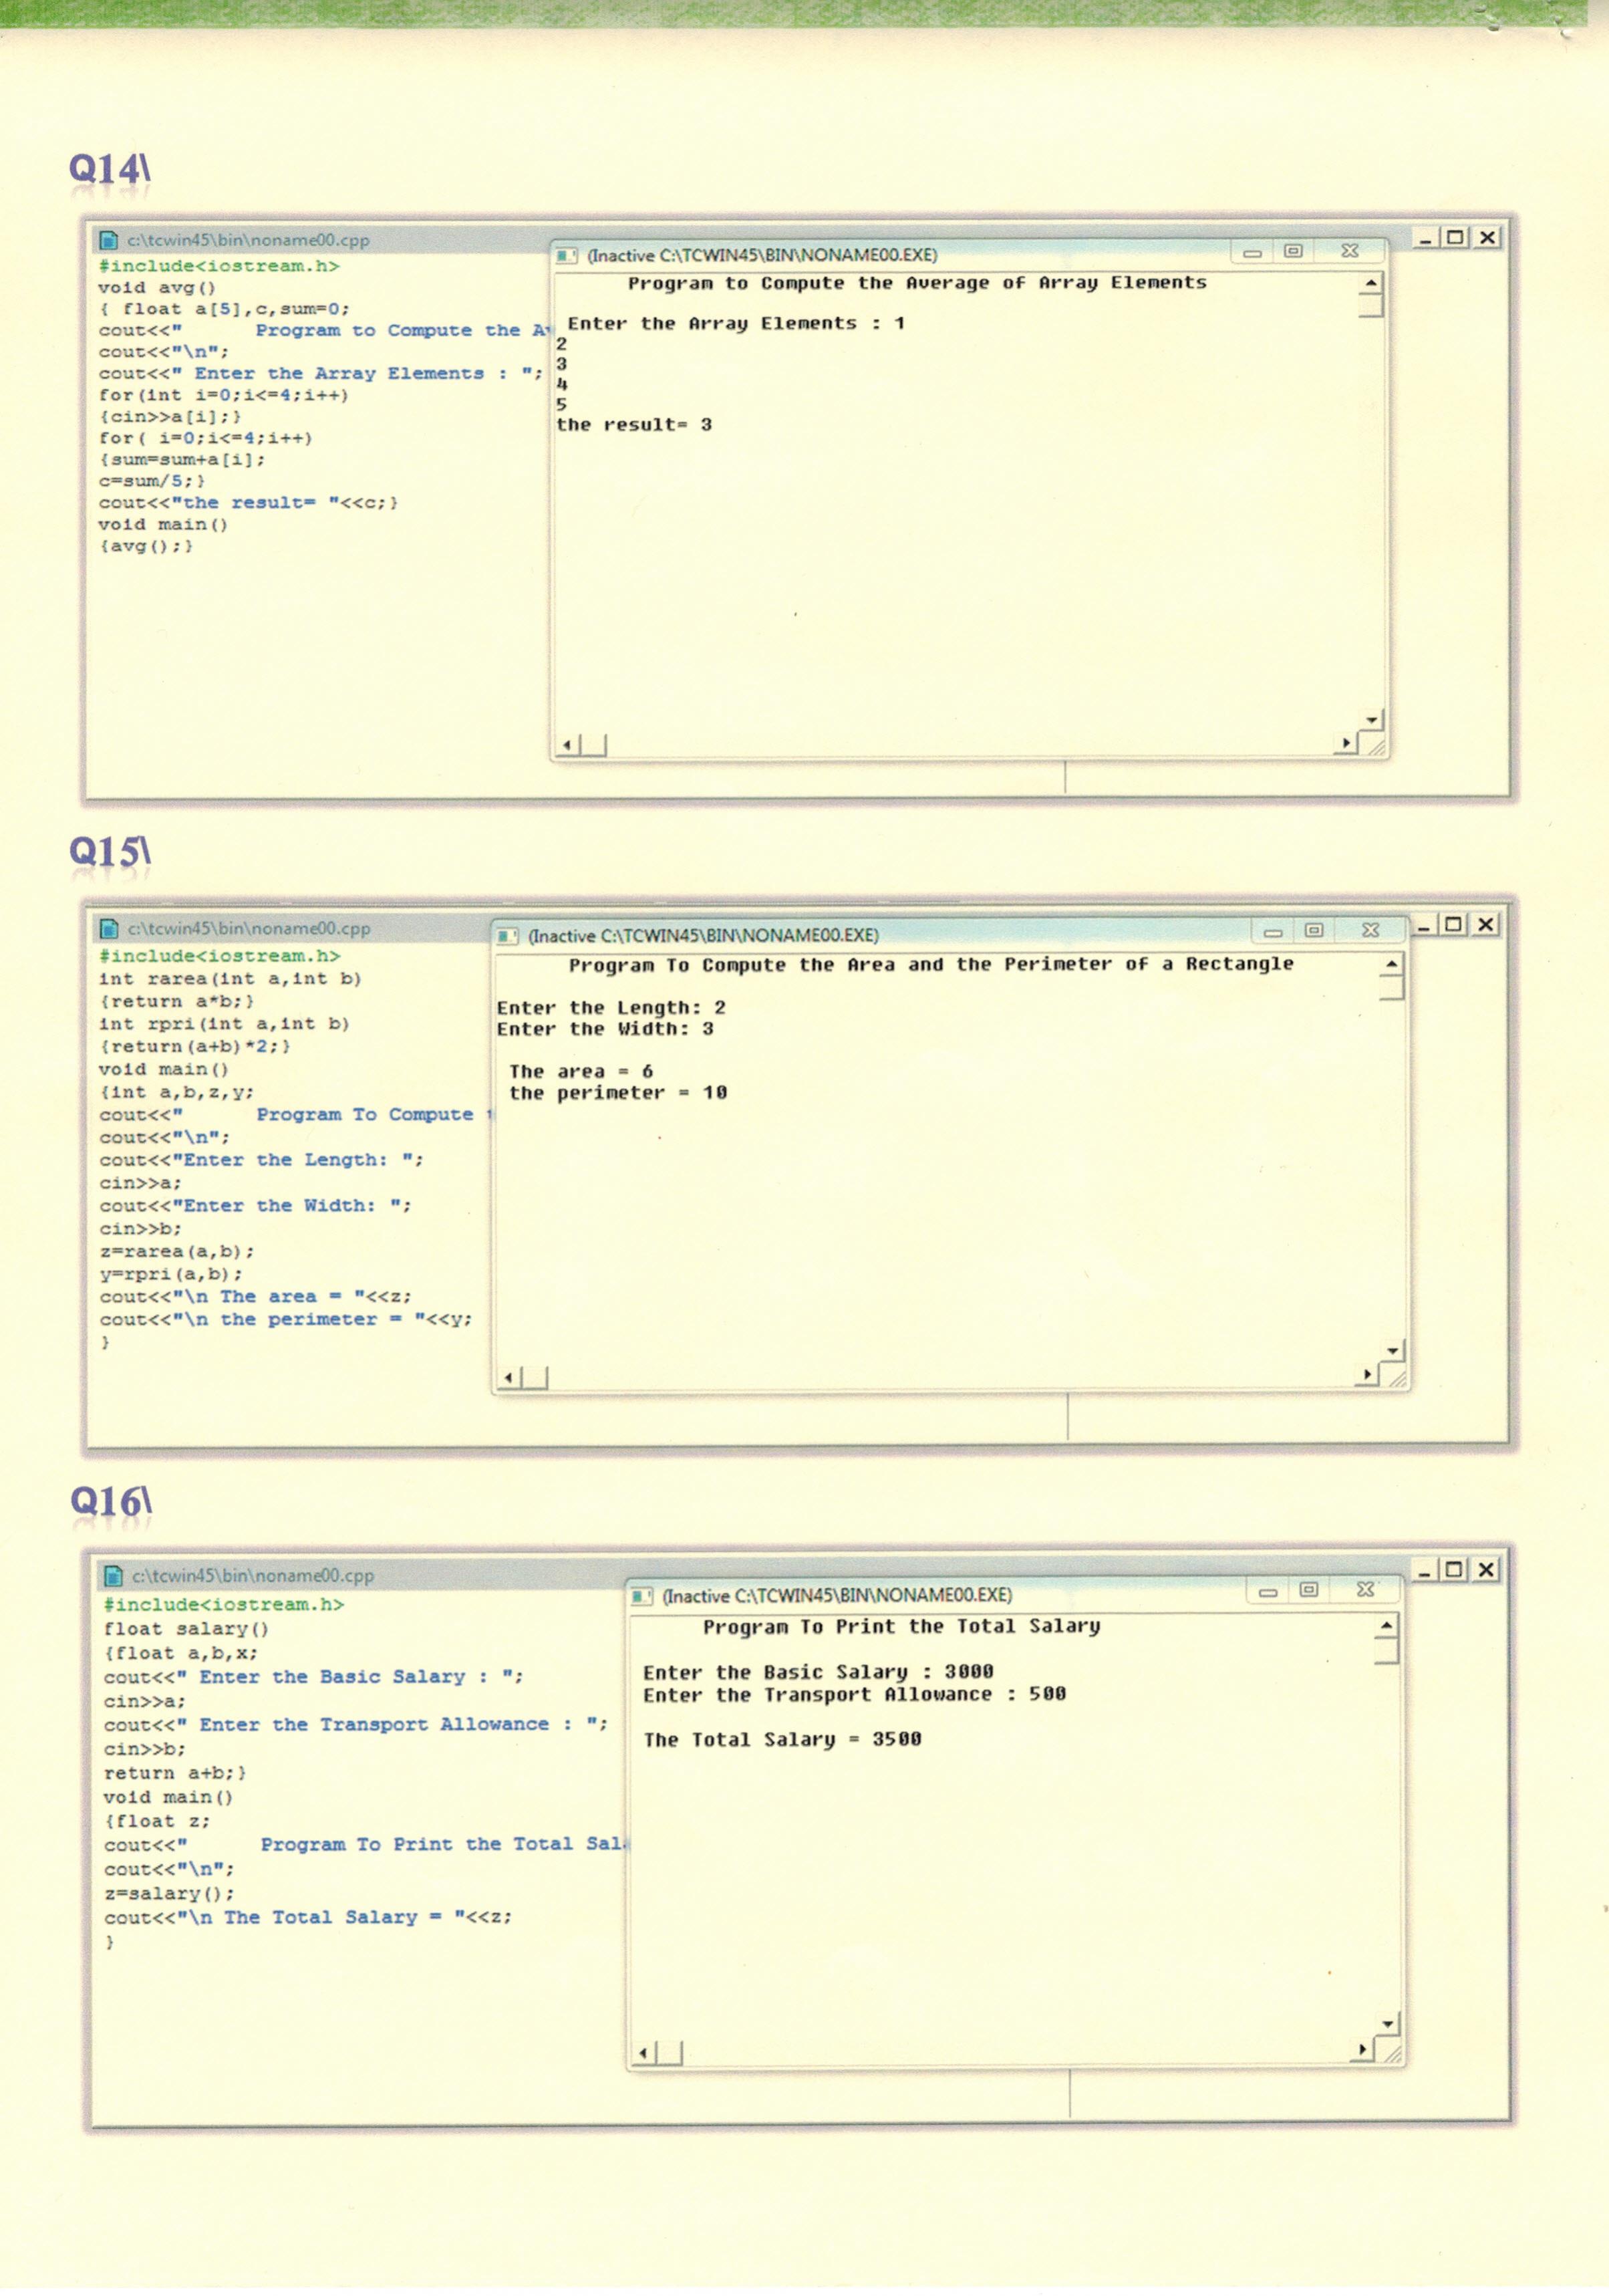Close the Q15 output window NONAME00.EXE
Viewport: 1609px width, 2296px height.
click(1370, 931)
